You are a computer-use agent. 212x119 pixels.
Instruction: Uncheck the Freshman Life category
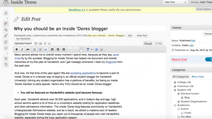[x=175, y=86]
